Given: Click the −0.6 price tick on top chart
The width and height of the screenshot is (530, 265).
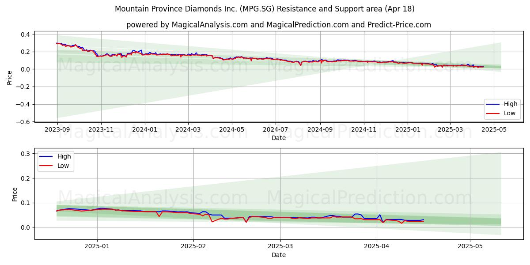Looking at the screenshot, I should click(x=23, y=122).
